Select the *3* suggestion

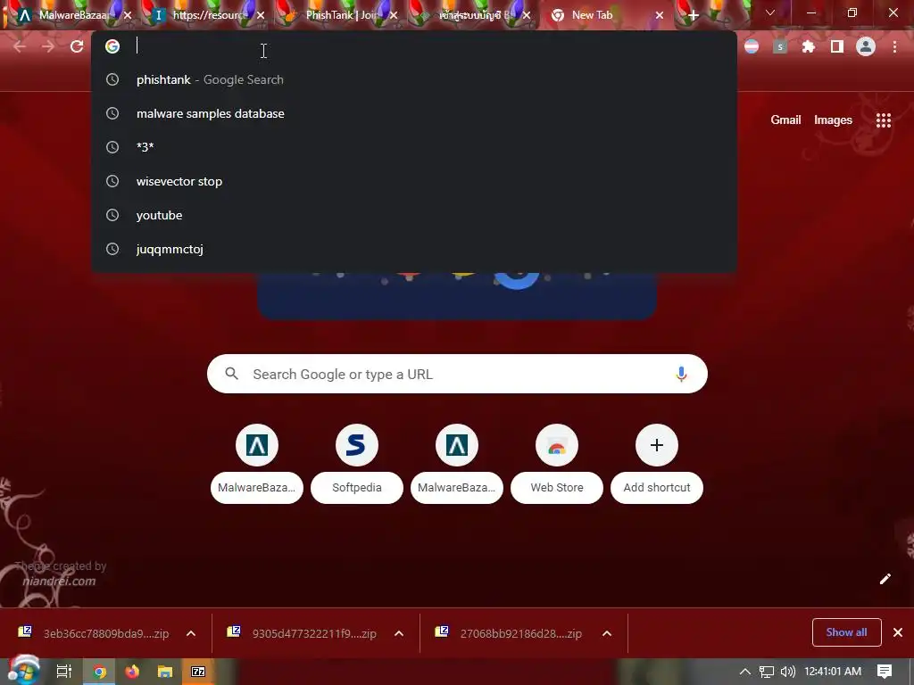[414, 147]
